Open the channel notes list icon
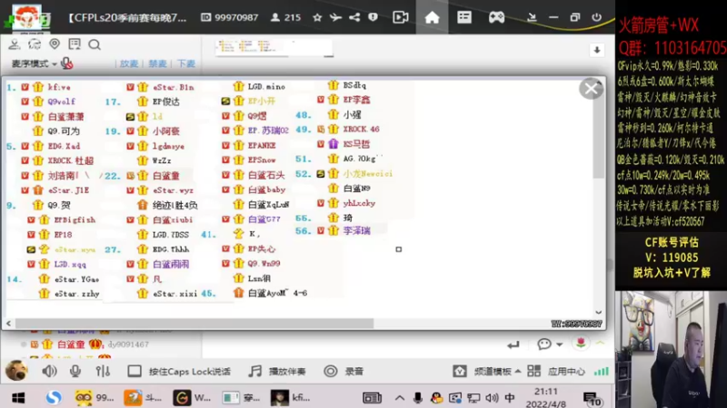 75,44
